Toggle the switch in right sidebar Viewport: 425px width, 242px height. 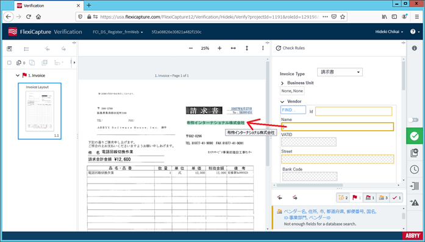(413, 120)
